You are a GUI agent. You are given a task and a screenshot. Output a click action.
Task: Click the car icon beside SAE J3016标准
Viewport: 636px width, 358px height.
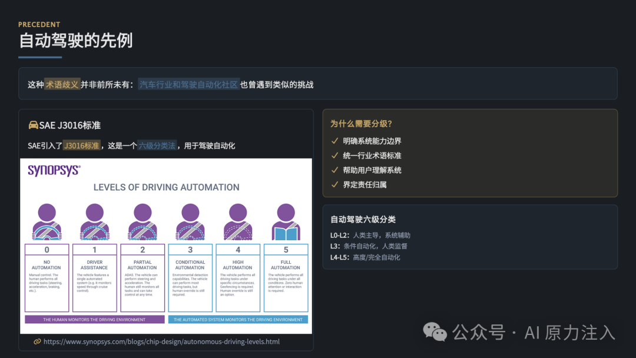33,125
